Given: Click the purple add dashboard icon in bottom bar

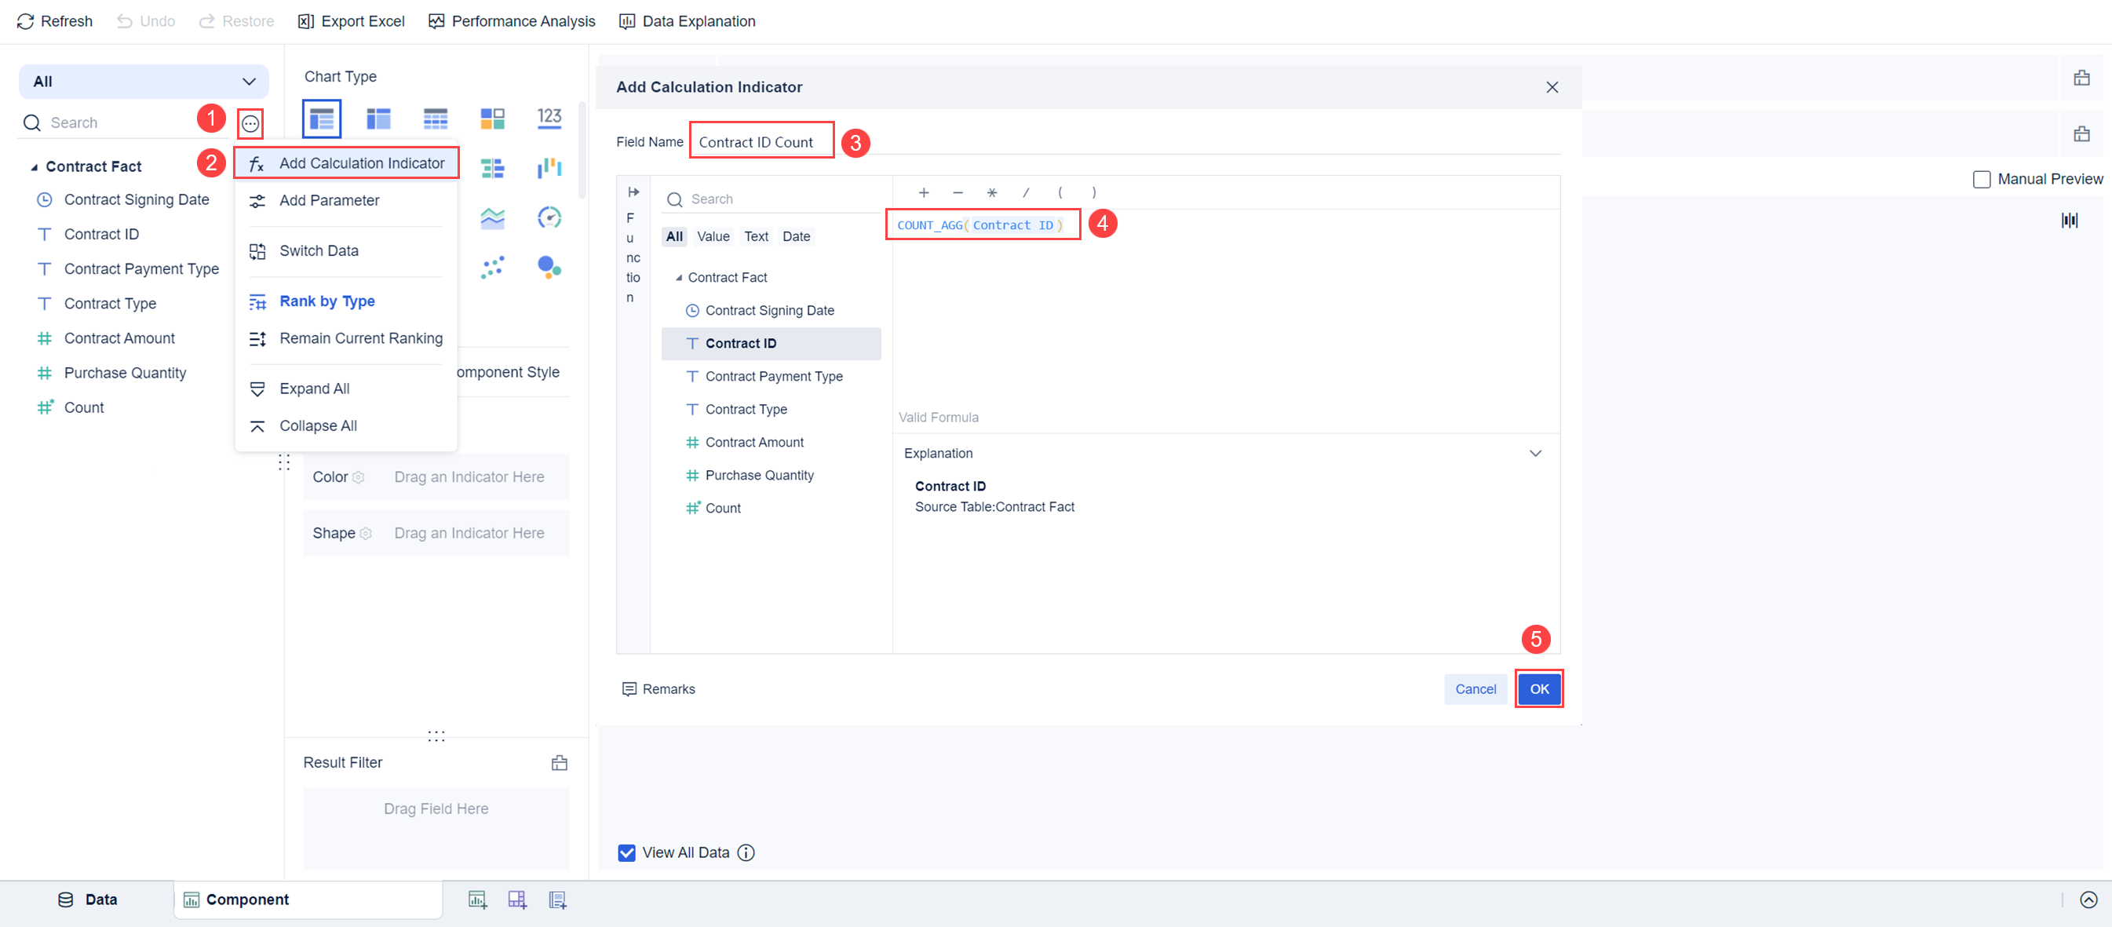Looking at the screenshot, I should tap(517, 899).
